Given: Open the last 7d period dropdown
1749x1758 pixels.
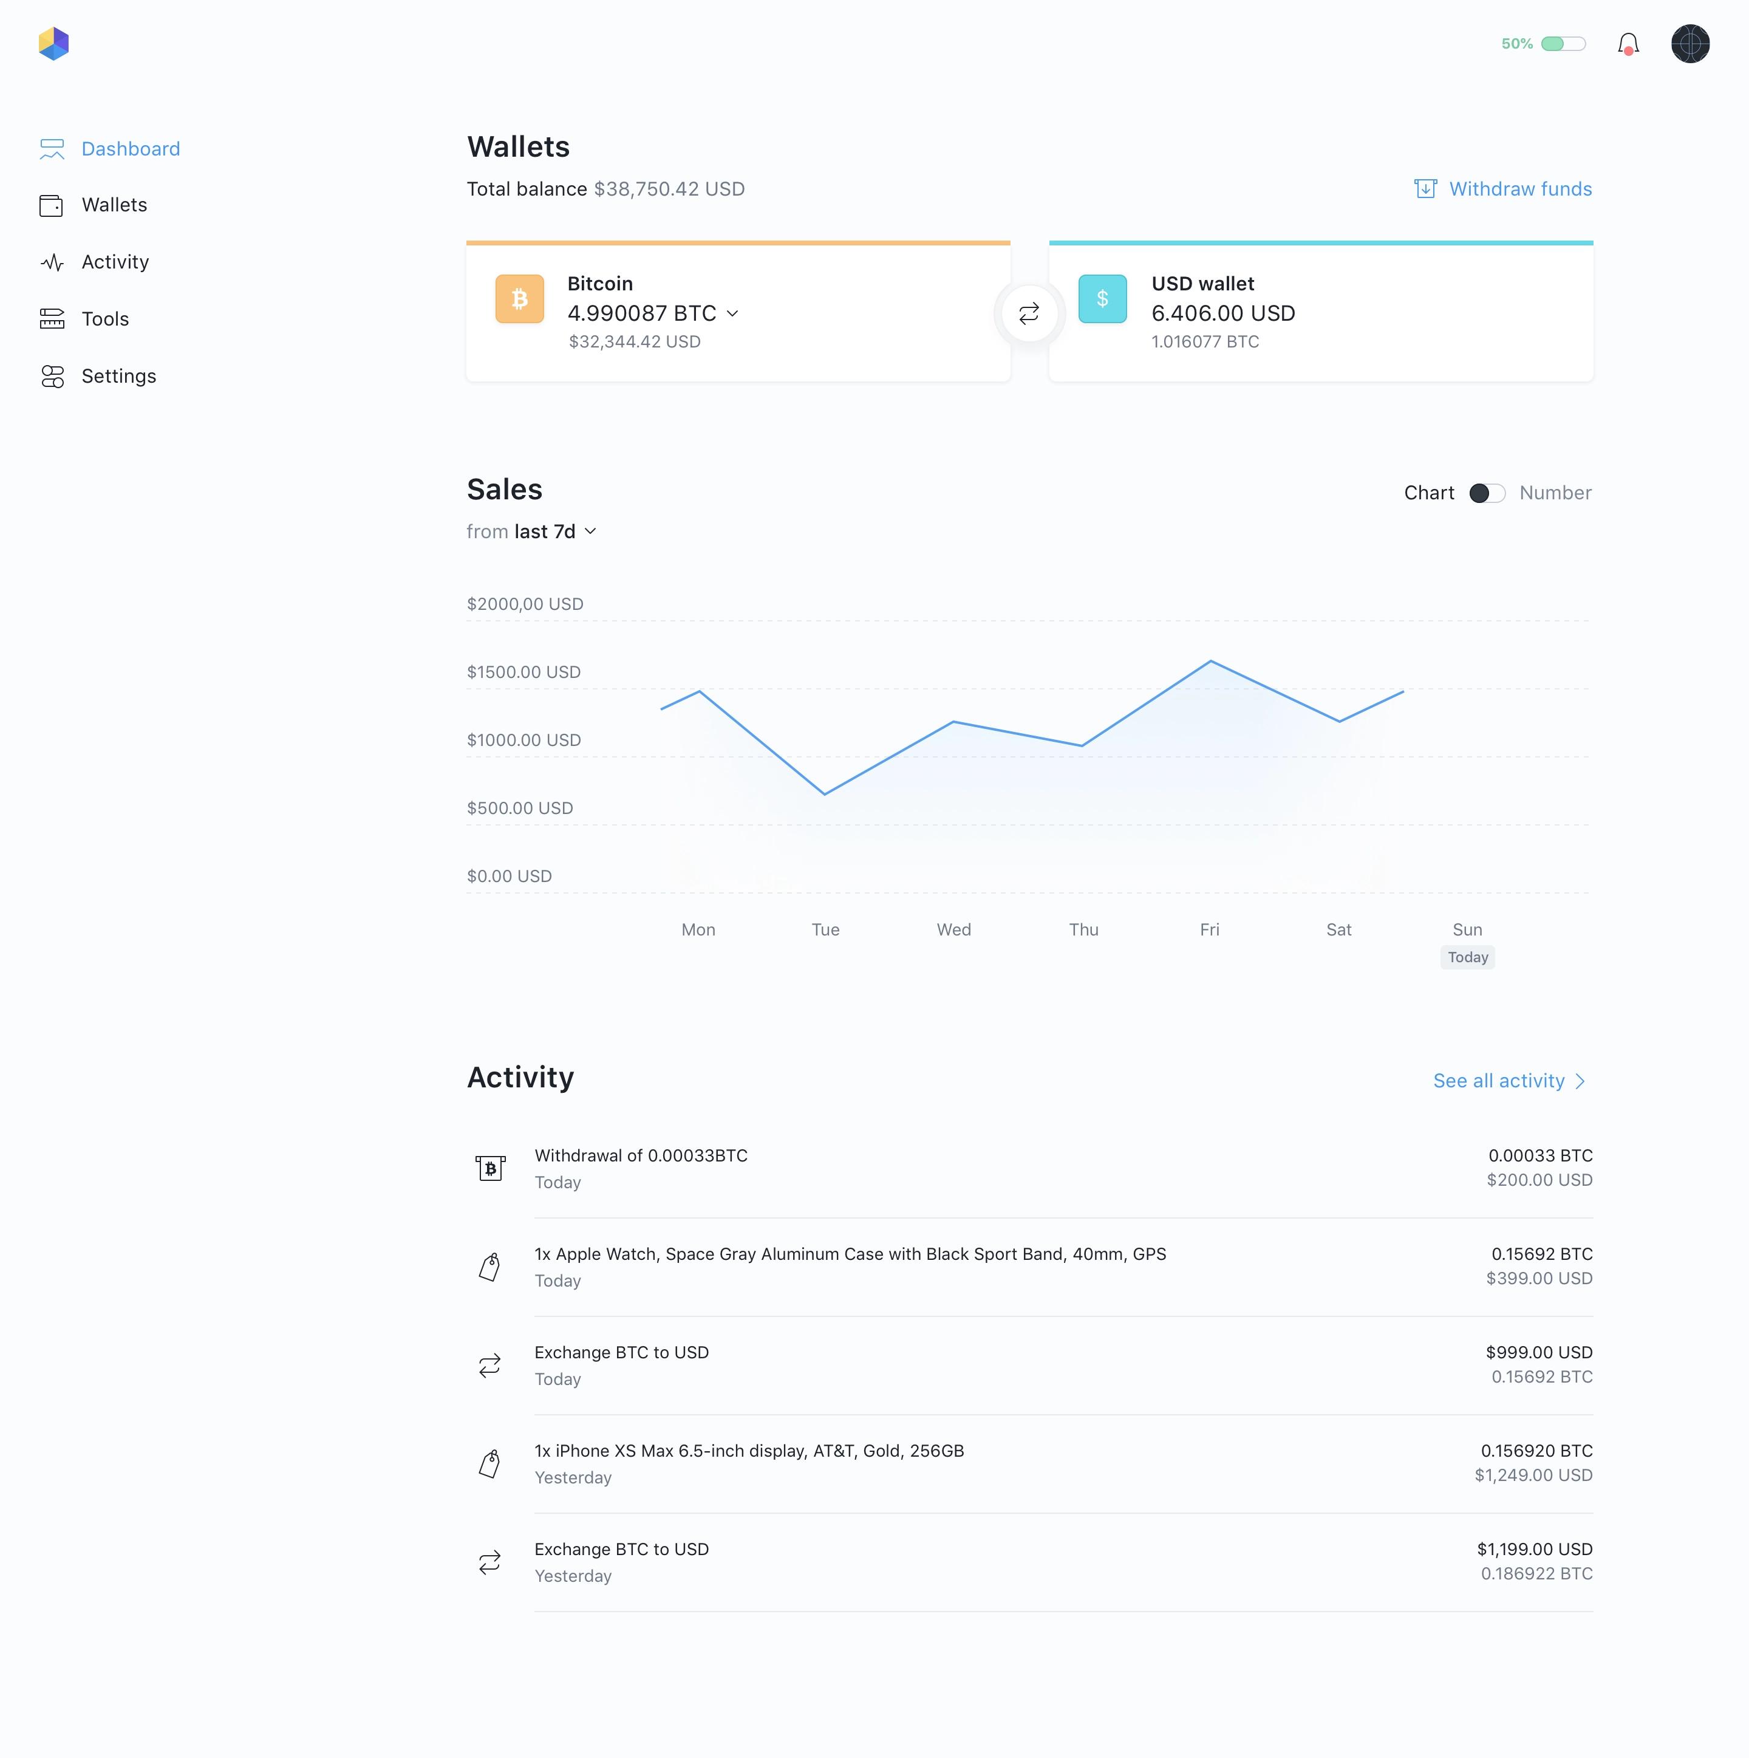Looking at the screenshot, I should (x=555, y=532).
